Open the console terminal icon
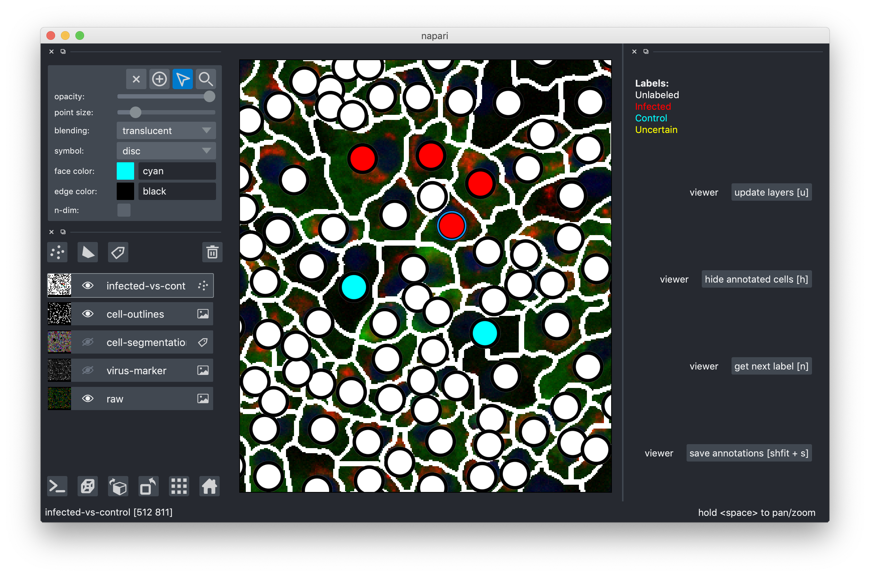The height and width of the screenshot is (576, 870). [57, 487]
